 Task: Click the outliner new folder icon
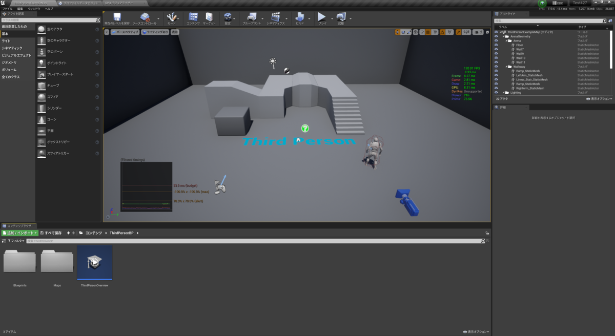[x=610, y=21]
